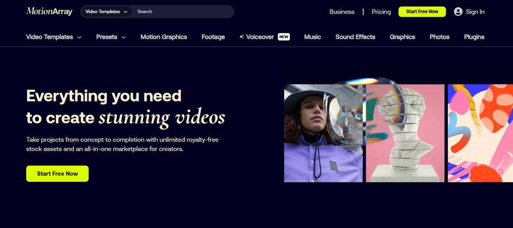Click the Sign In user avatar icon
The width and height of the screenshot is (513, 228).
(x=458, y=12)
